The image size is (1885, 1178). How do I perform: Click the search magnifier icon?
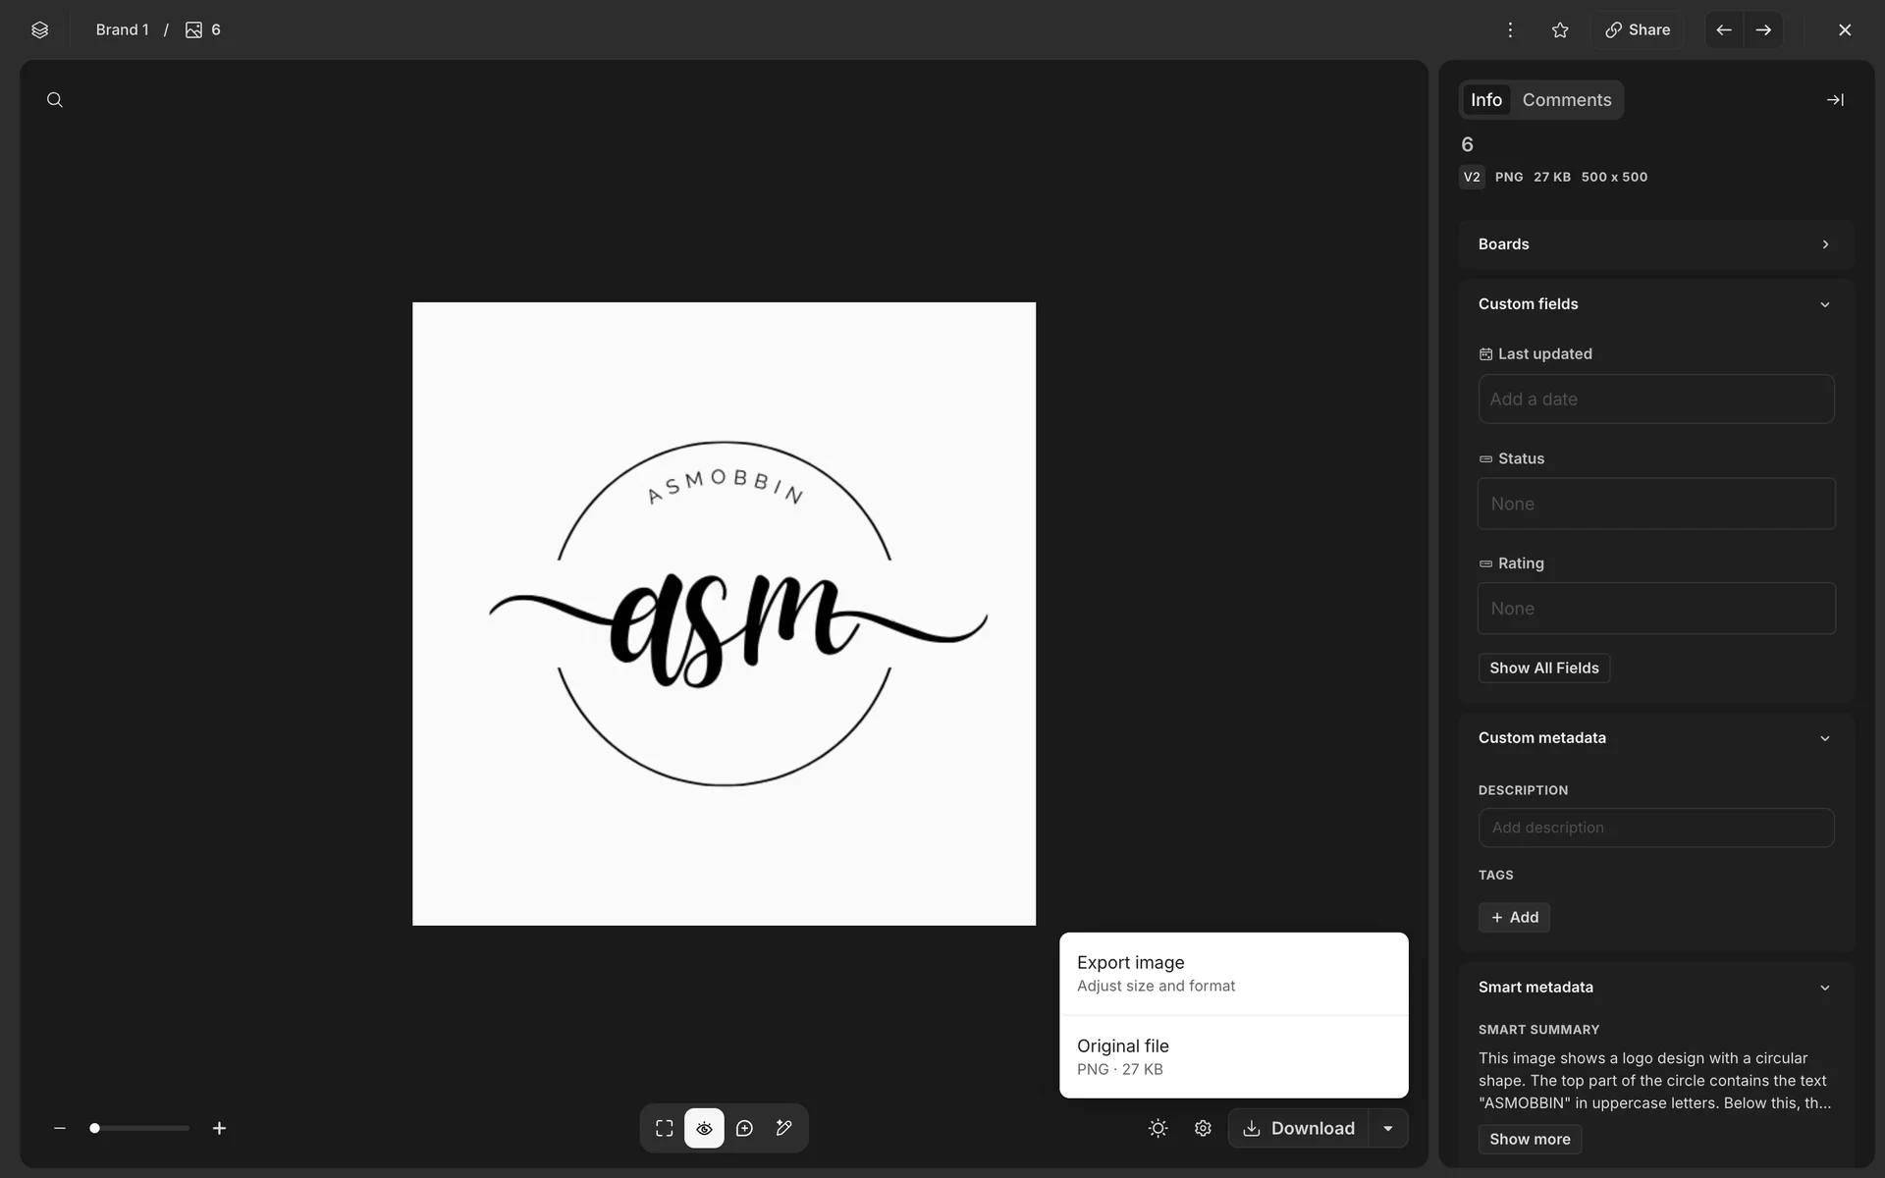55,100
